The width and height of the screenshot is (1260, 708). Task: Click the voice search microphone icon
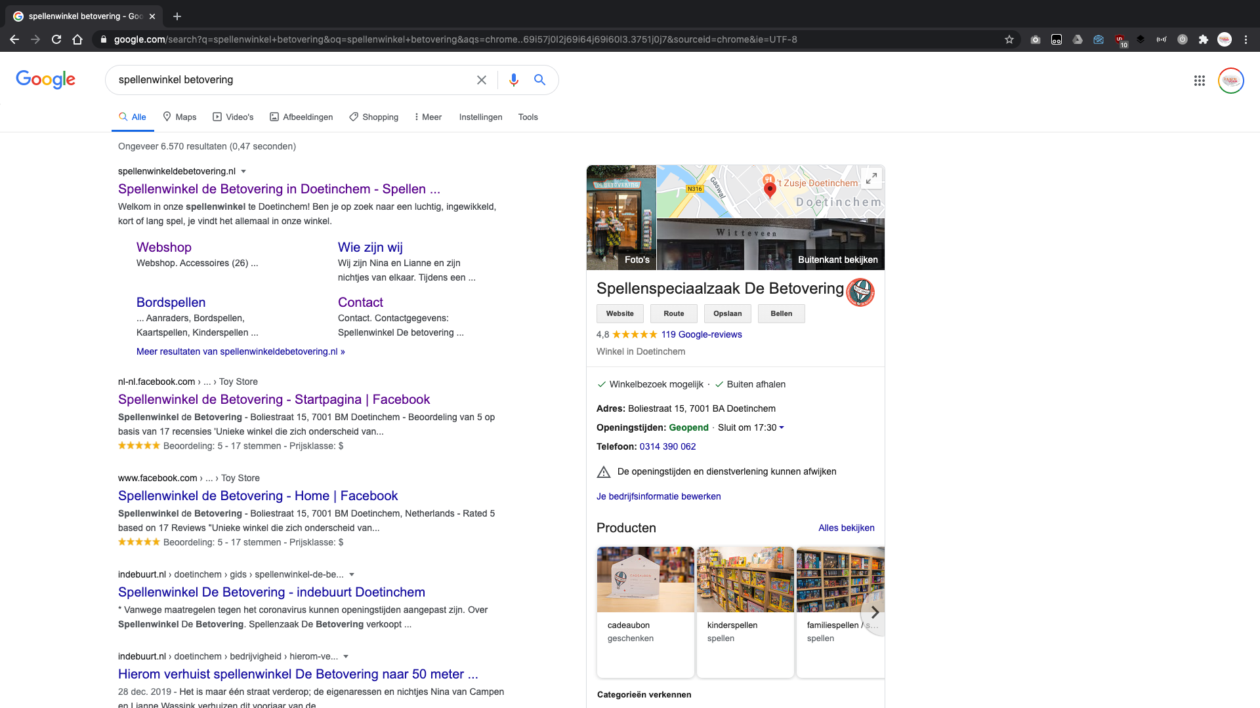pos(513,80)
